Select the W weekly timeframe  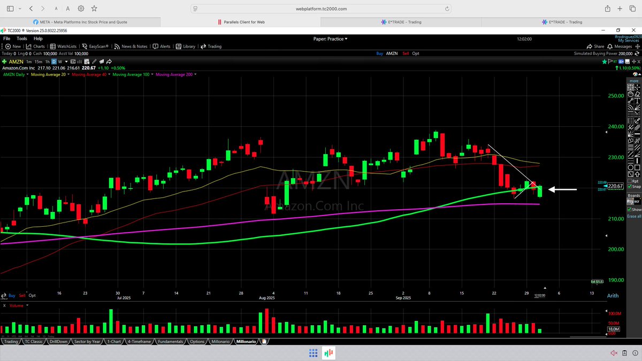59,62
